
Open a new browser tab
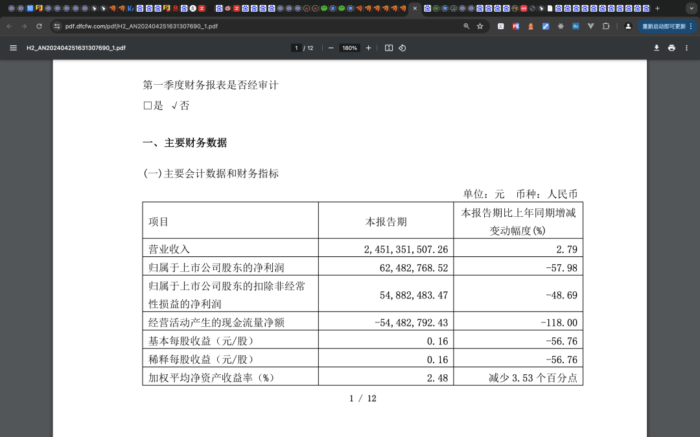tap(657, 8)
